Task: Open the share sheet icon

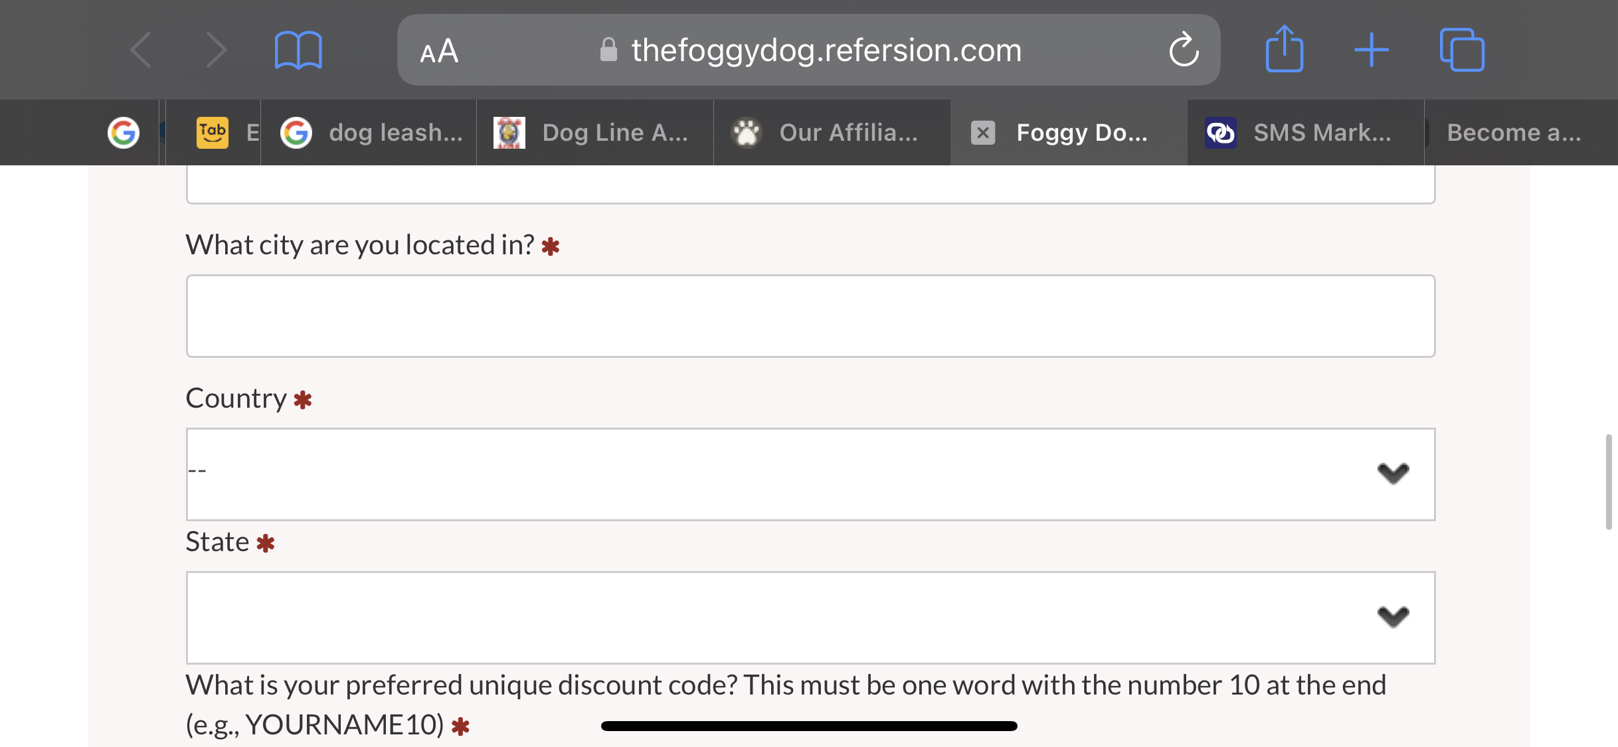Action: point(1284,49)
